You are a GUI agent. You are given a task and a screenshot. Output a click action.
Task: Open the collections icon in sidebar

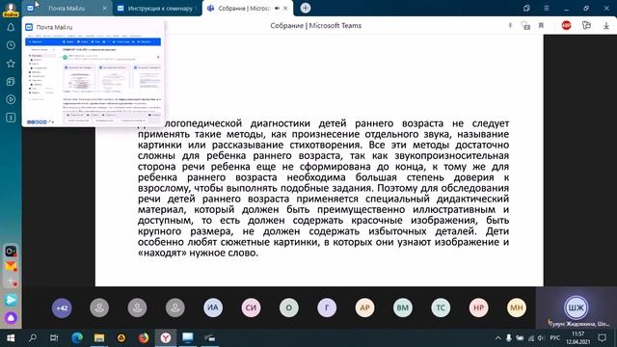[11, 81]
